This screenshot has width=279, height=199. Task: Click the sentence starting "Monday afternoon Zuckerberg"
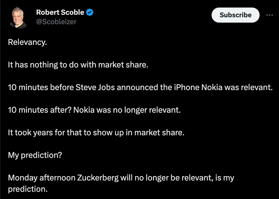click(121, 178)
